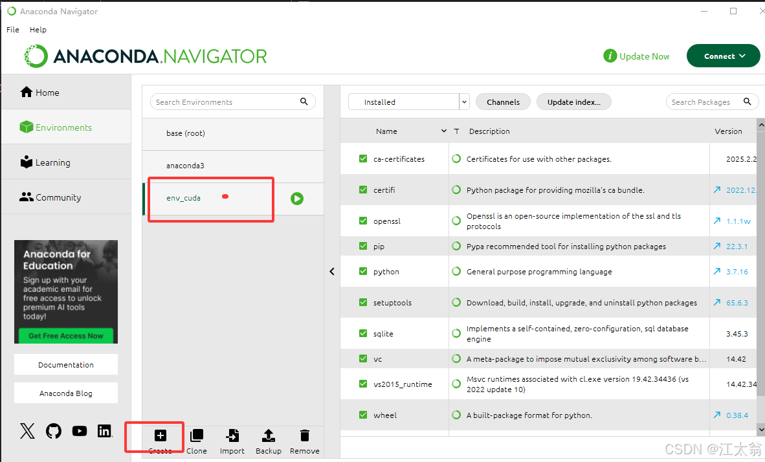Click the type circle icon in ca-certificates row
This screenshot has height=462, width=765.
(x=456, y=159)
